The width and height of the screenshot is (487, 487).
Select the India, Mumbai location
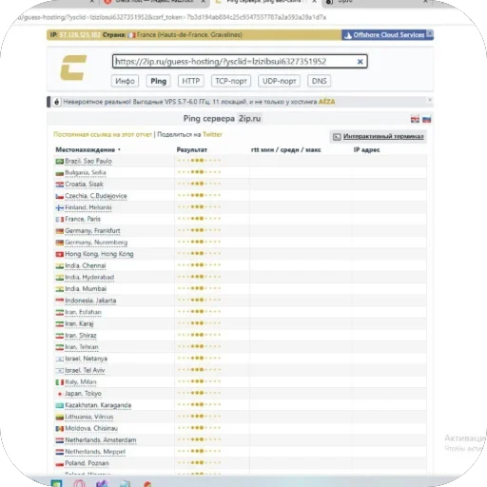pyautogui.click(x=86, y=289)
